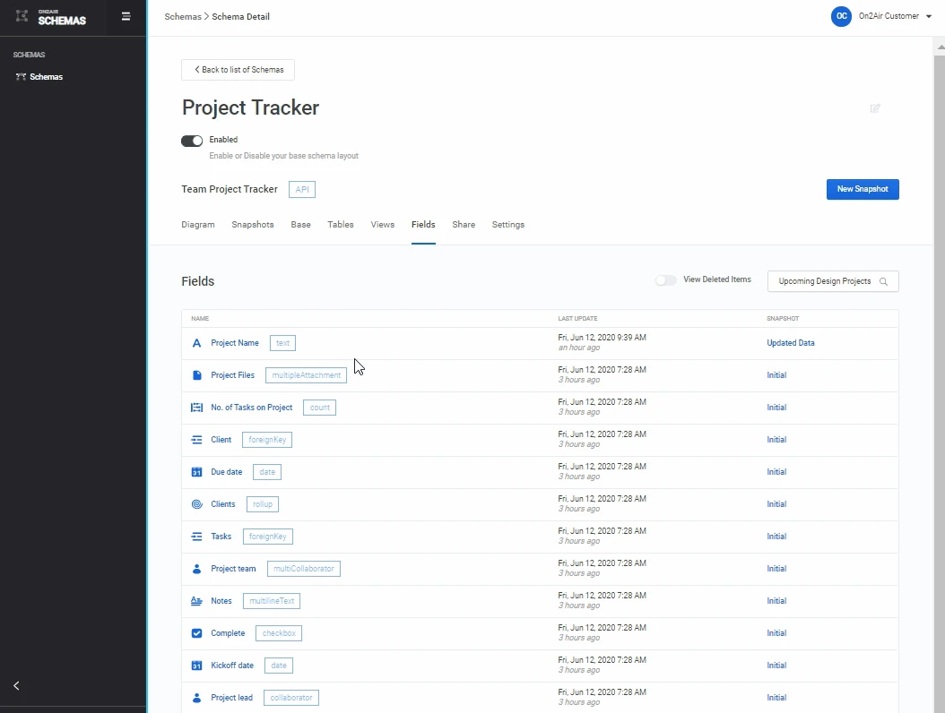Click the person icon beside Project team
This screenshot has height=713, width=945.
point(197,569)
